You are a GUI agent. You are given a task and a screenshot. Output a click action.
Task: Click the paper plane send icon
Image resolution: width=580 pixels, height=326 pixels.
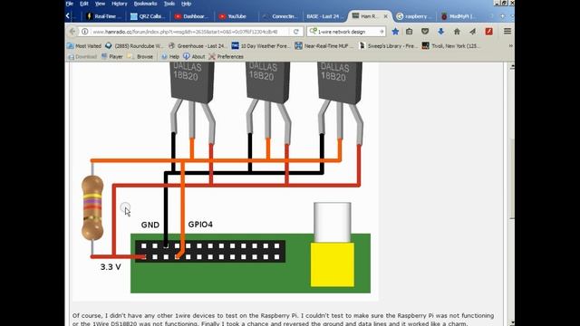click(x=473, y=32)
